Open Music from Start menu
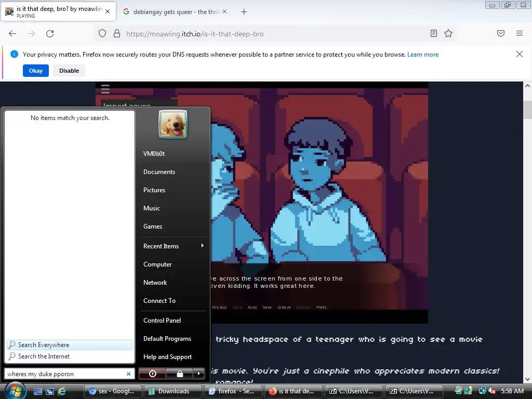Viewport: 532px width, 399px height. (152, 208)
